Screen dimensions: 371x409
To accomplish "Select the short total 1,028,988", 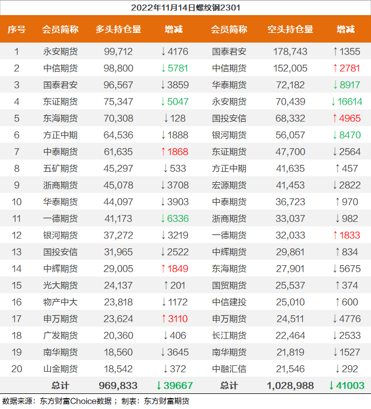I will click(x=290, y=386).
